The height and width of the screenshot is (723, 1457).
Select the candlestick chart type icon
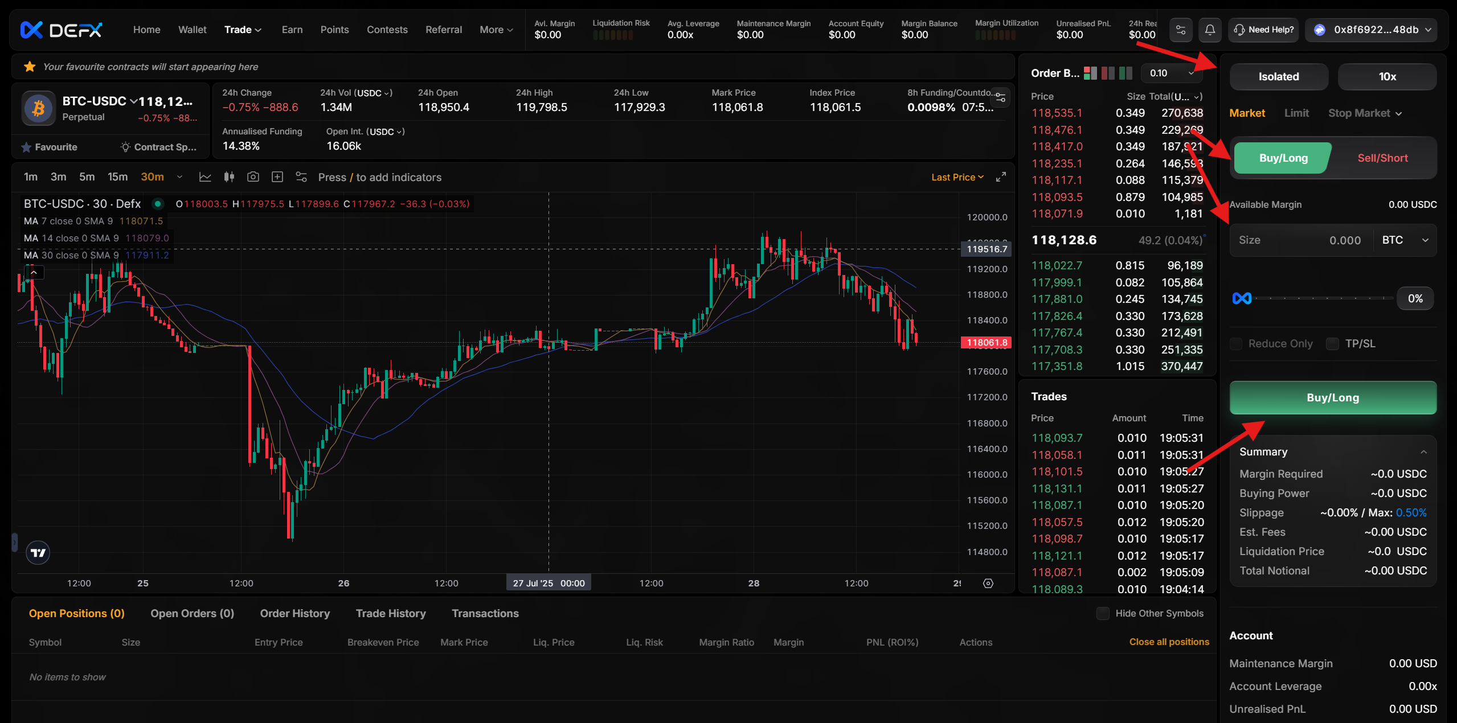[x=229, y=177]
